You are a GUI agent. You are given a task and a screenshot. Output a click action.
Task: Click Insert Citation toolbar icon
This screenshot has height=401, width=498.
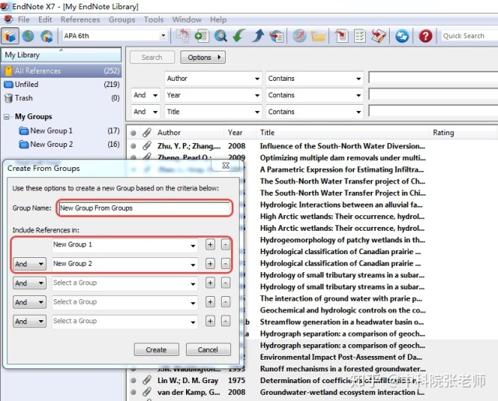342,36
